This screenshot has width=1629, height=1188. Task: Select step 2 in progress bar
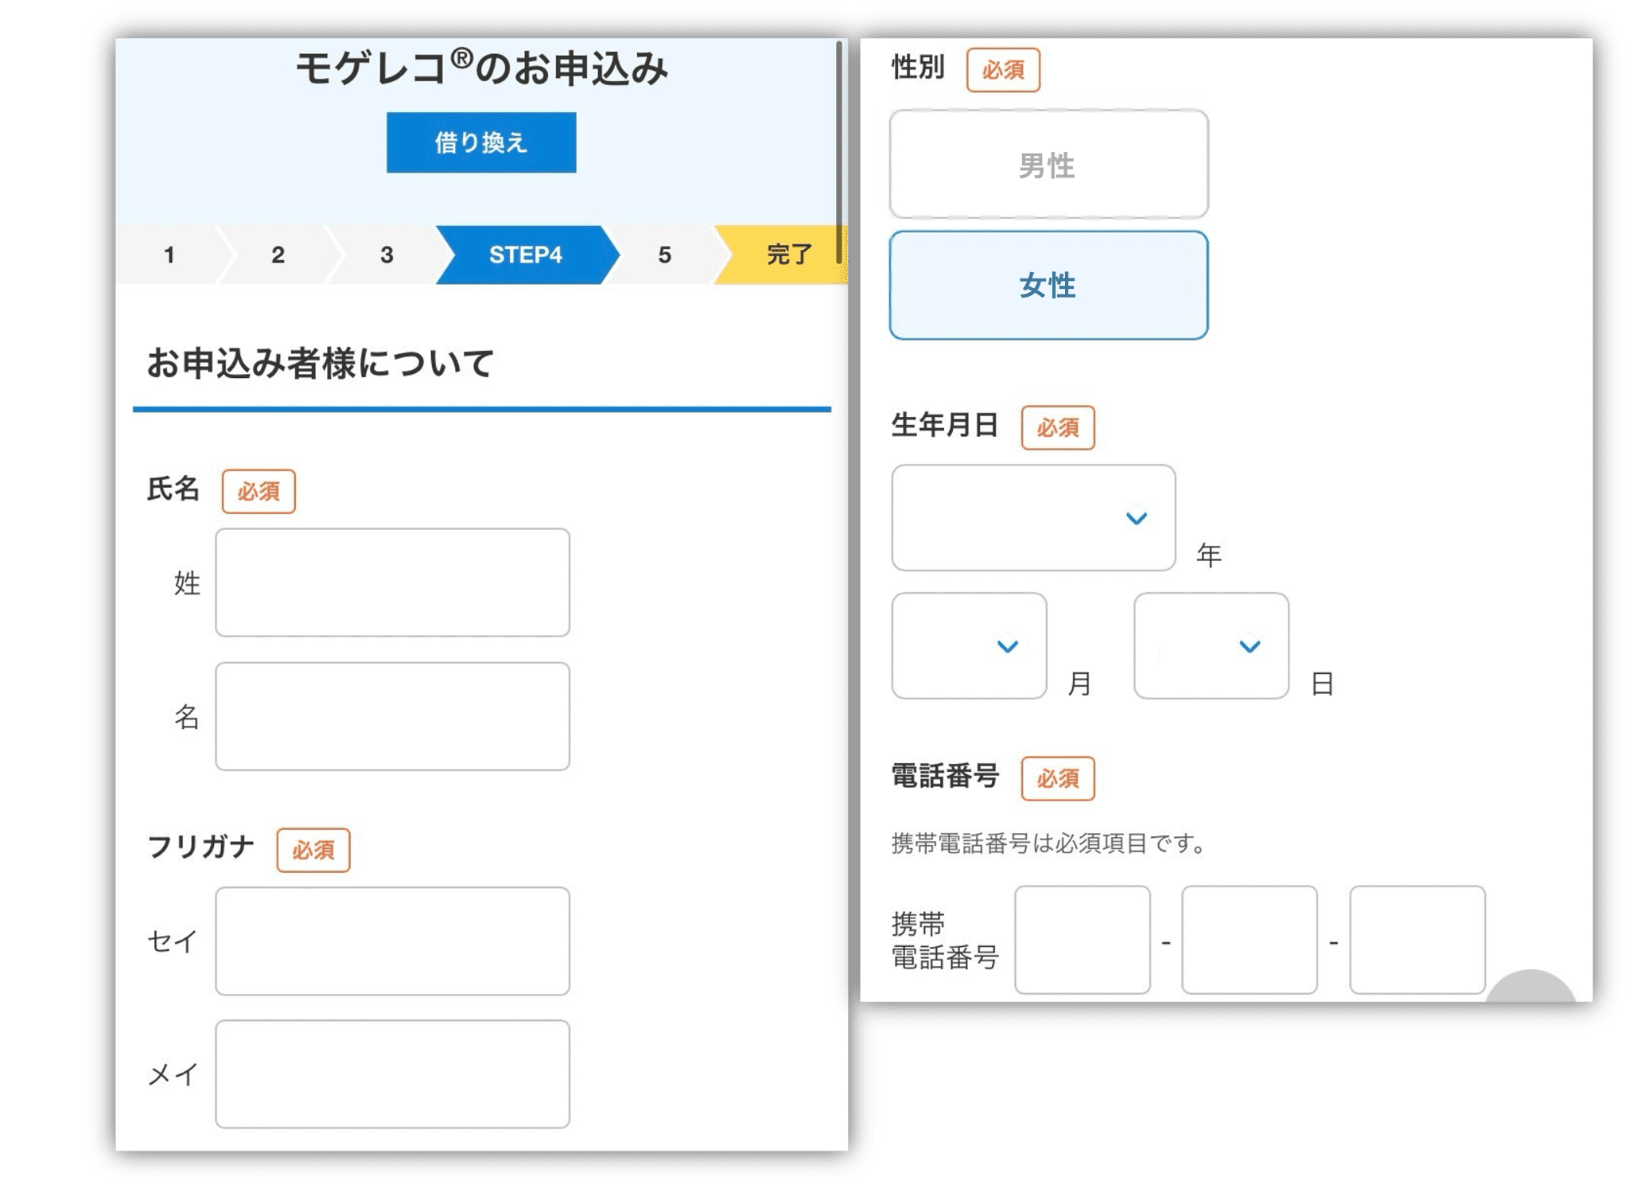tap(278, 255)
